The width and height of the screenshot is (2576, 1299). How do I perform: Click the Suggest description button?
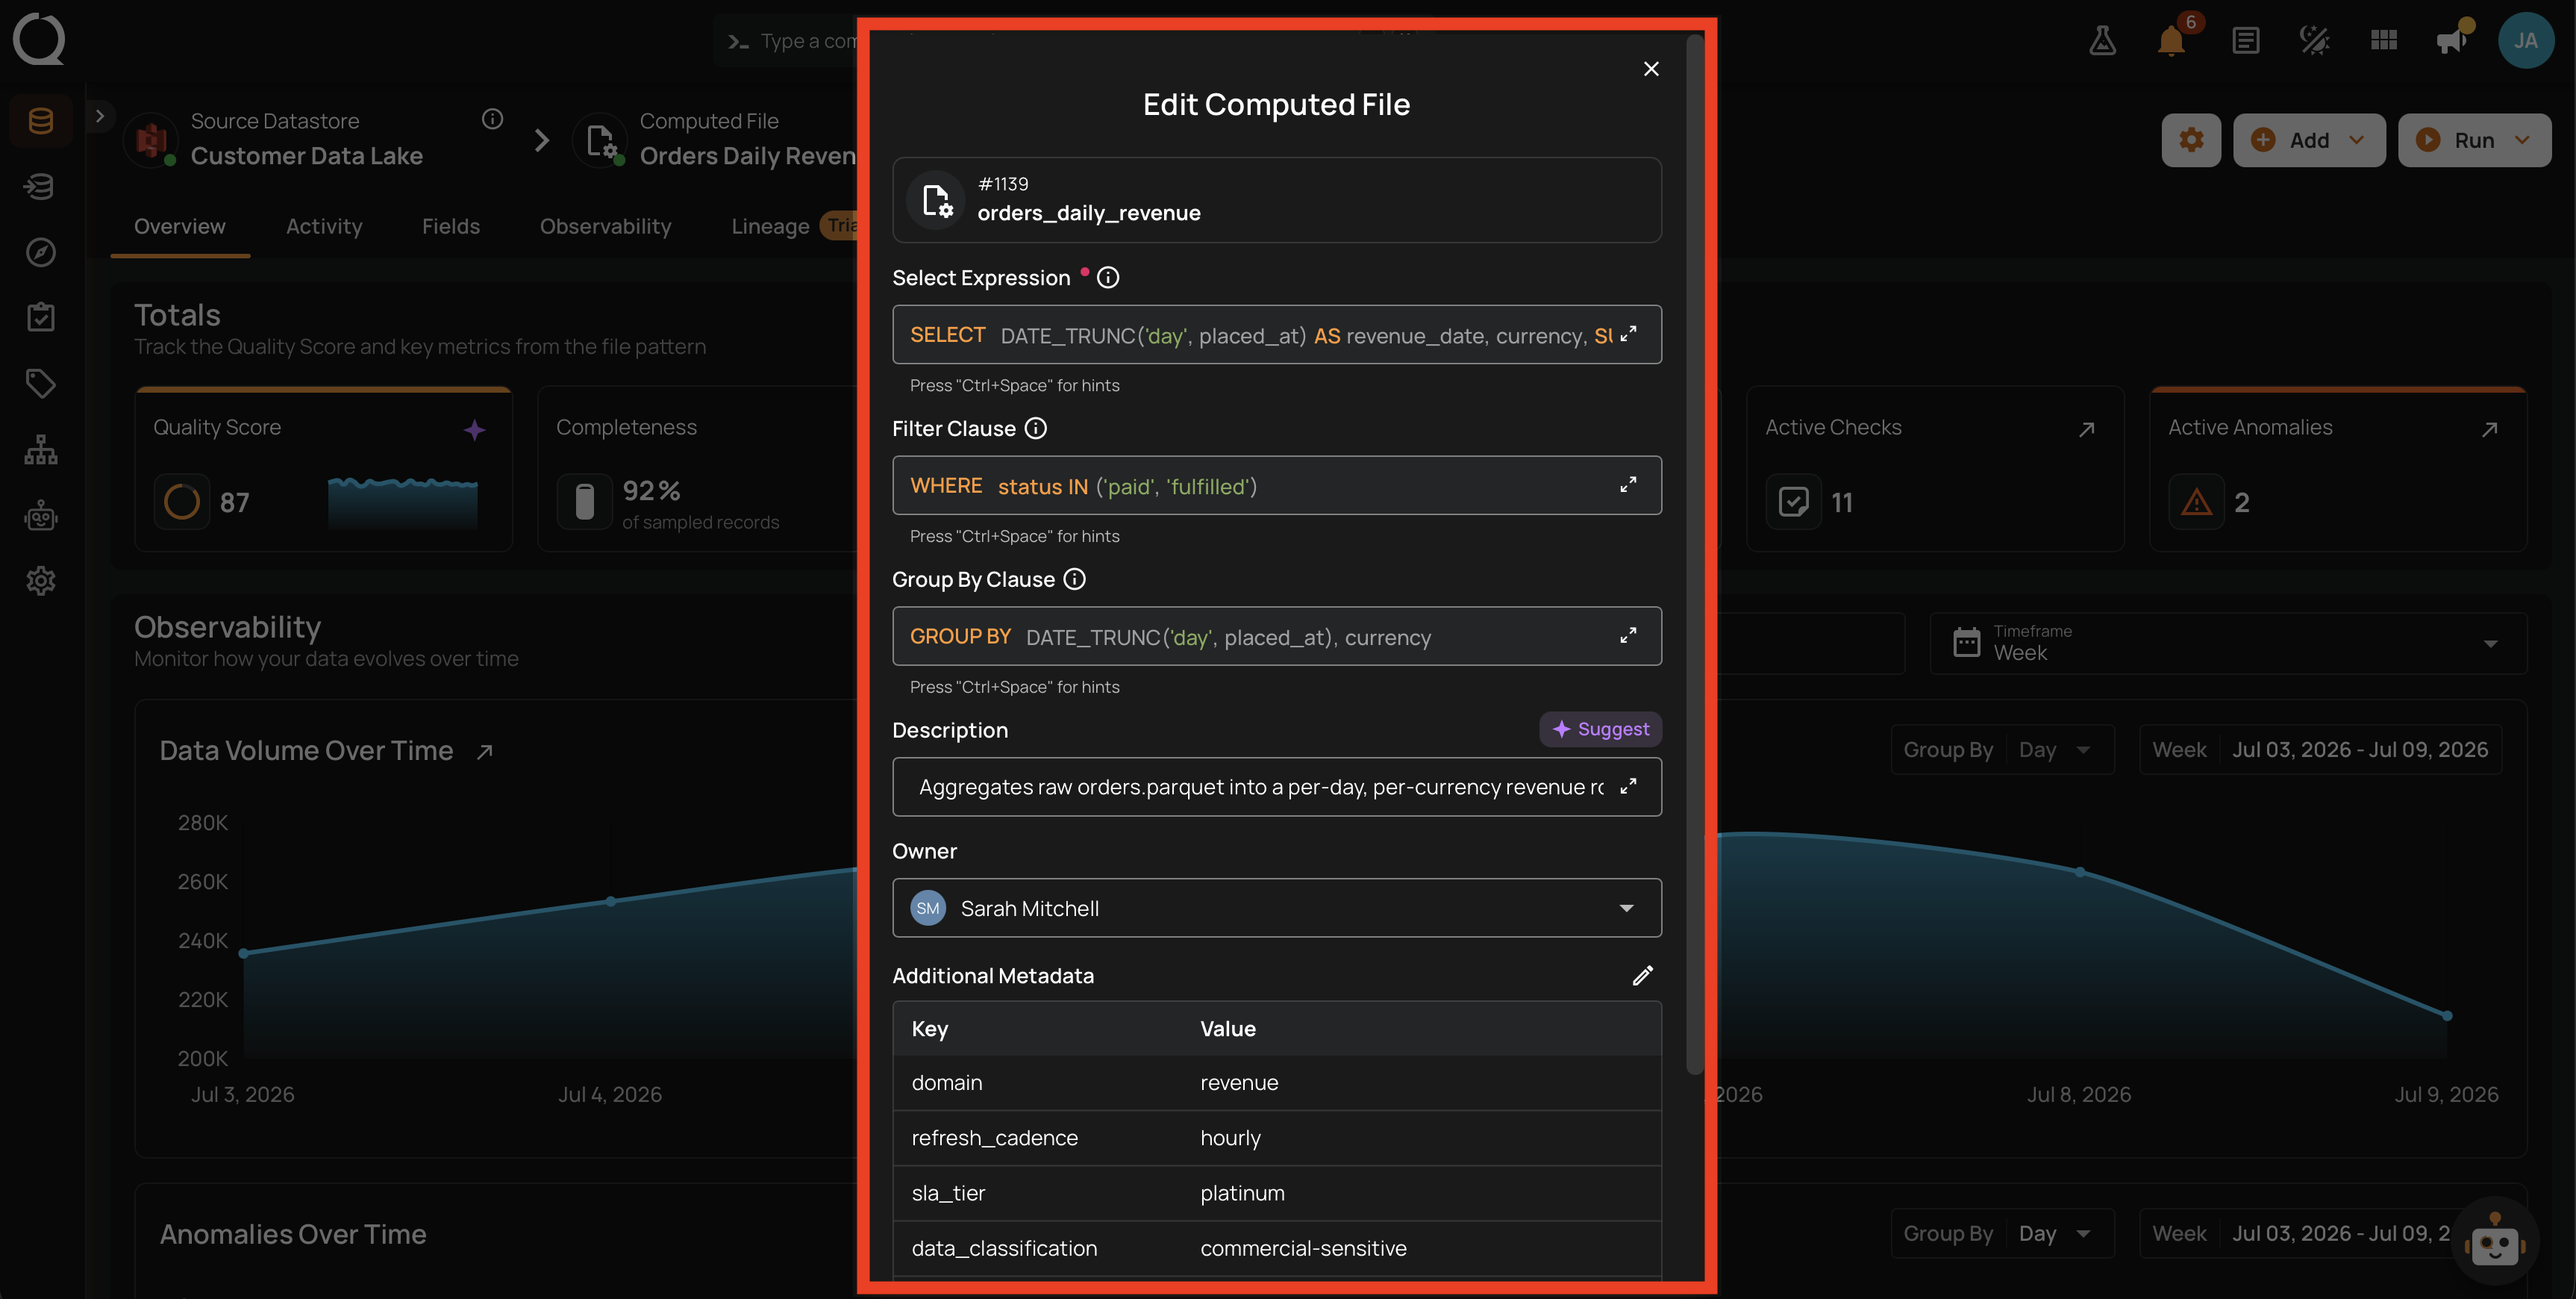1600,729
